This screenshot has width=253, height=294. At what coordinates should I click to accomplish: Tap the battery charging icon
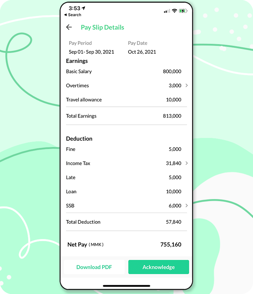(x=183, y=11)
